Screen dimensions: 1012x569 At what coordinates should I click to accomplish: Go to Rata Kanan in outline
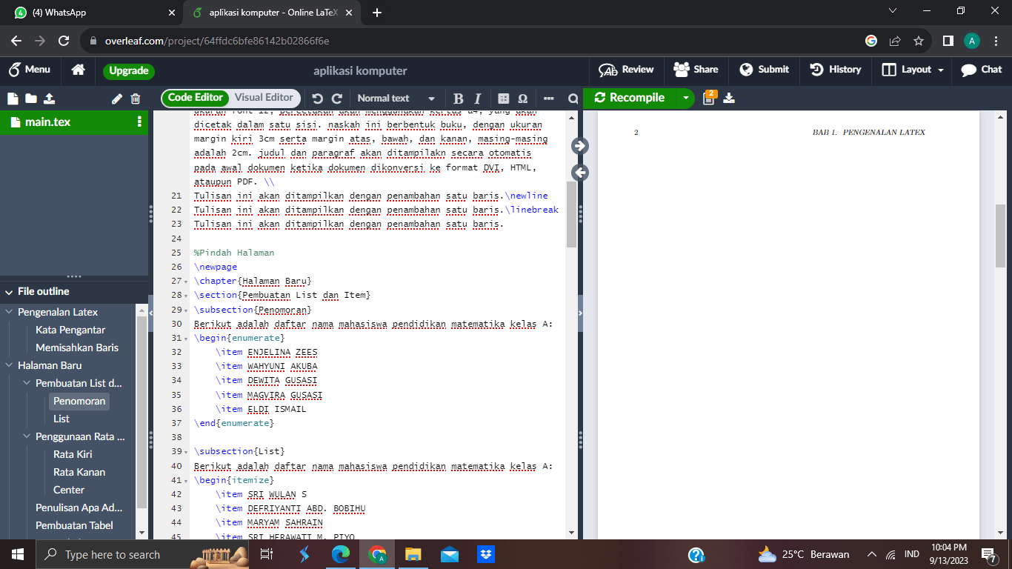click(x=79, y=472)
